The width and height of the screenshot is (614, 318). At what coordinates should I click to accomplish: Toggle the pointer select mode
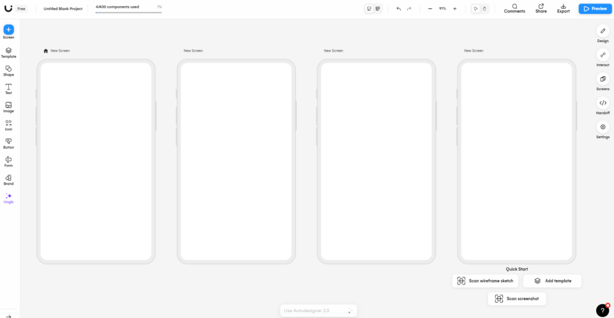tap(476, 9)
